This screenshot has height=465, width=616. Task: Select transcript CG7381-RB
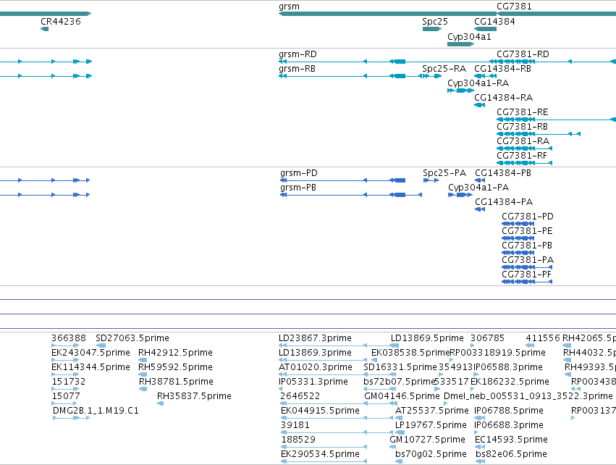tap(522, 127)
